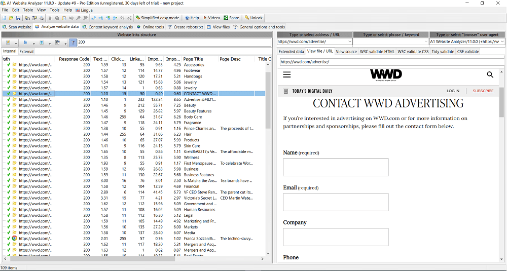
Task: Select the row titled Skin Care
Action: coord(134,146)
